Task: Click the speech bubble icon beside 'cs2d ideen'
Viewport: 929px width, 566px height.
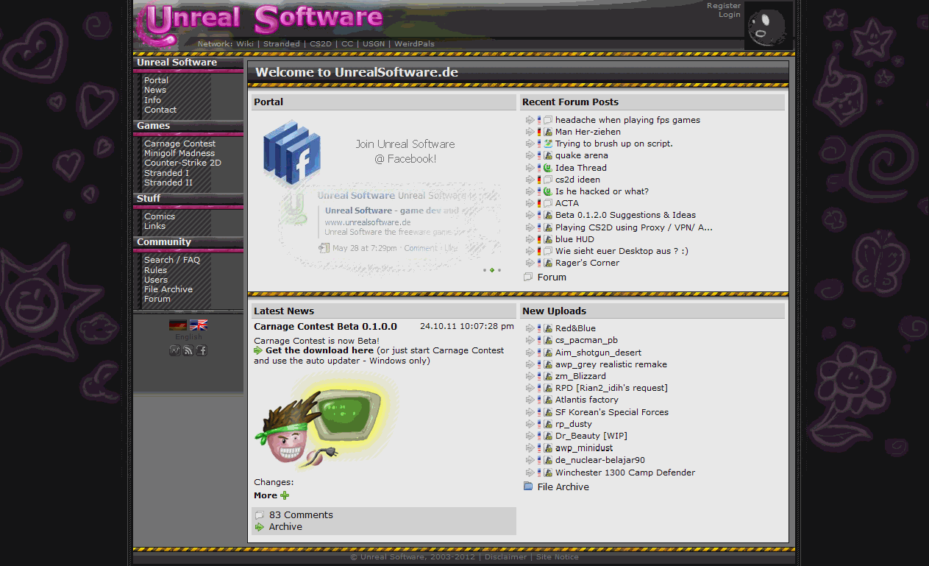Action: coord(548,180)
